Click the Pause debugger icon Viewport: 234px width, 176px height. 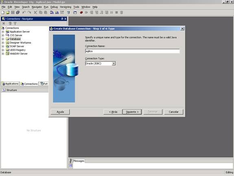112,12
